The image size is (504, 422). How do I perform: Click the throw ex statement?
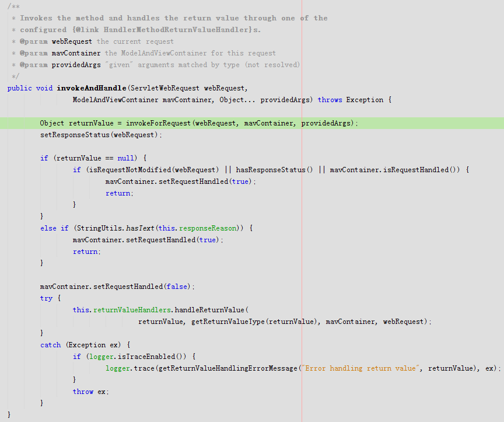pos(90,392)
